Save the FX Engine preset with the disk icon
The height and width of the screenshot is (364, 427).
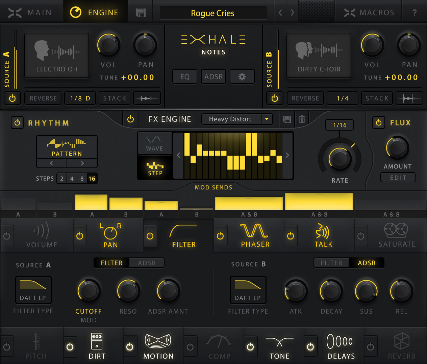(286, 119)
